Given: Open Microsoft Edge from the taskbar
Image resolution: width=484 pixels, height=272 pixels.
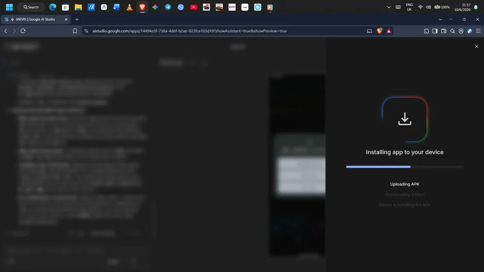Looking at the screenshot, I should click(x=53, y=7).
